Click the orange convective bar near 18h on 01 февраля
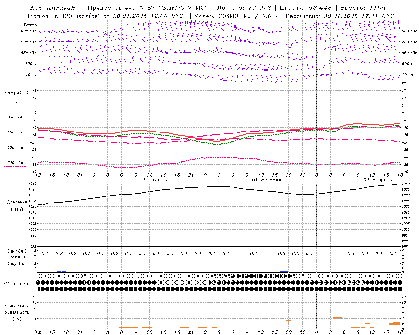This screenshot has height=335, width=419. [289, 320]
